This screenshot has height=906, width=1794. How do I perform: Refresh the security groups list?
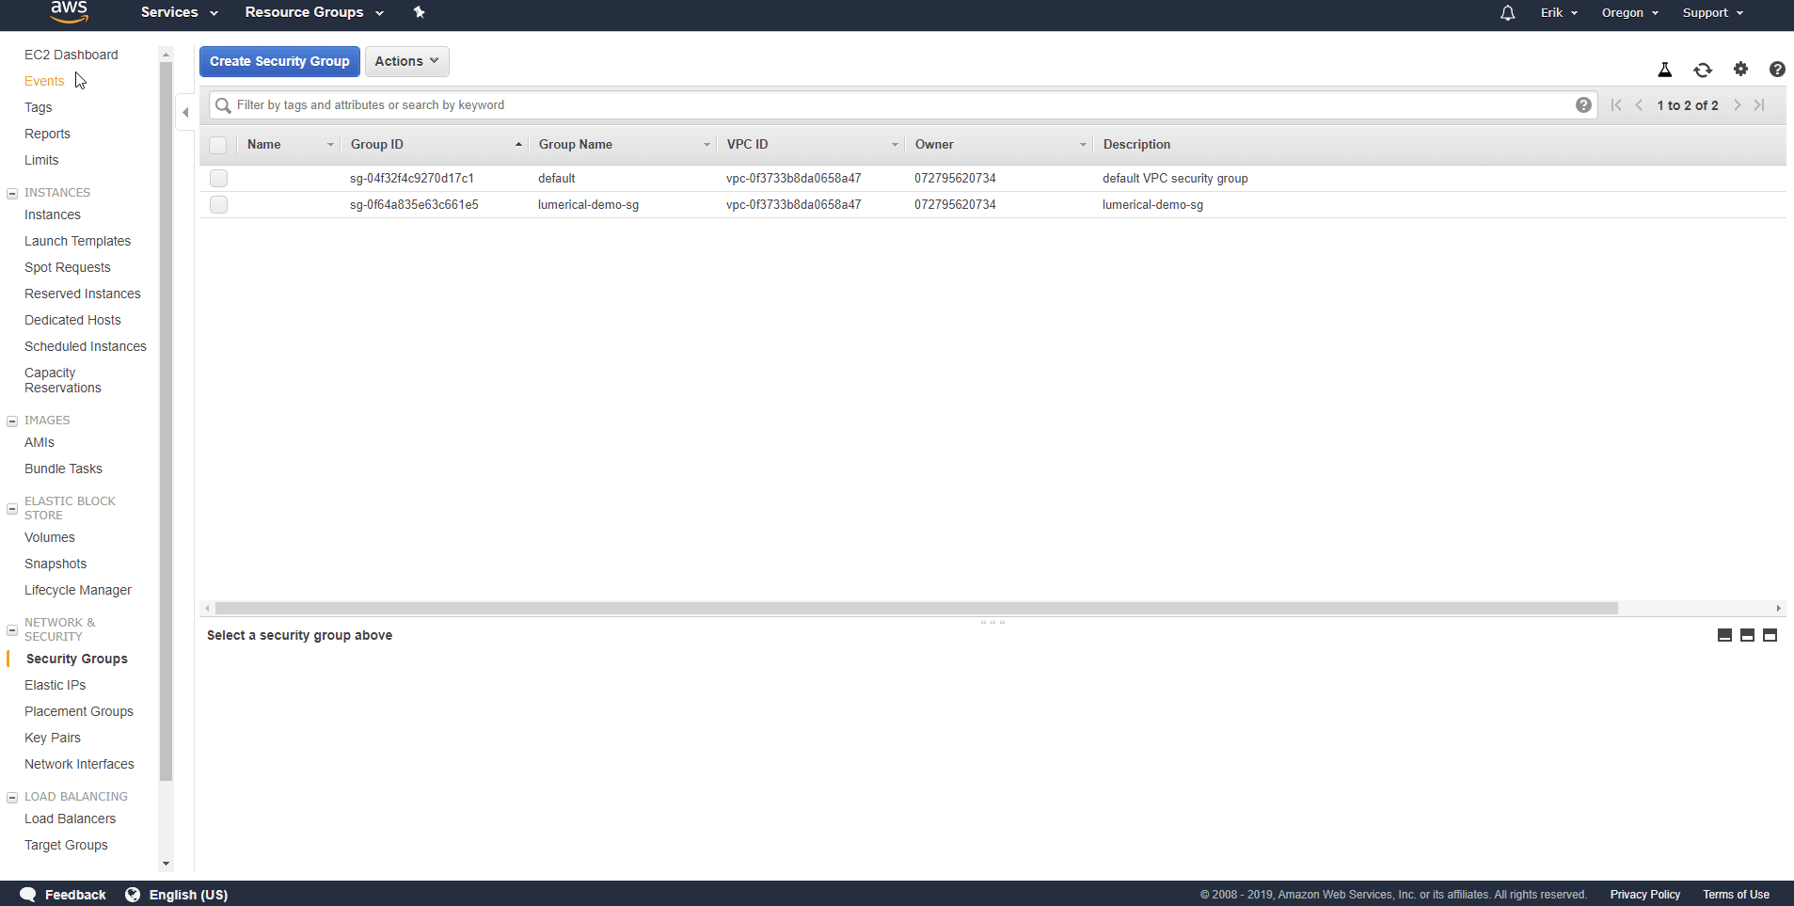[1703, 70]
